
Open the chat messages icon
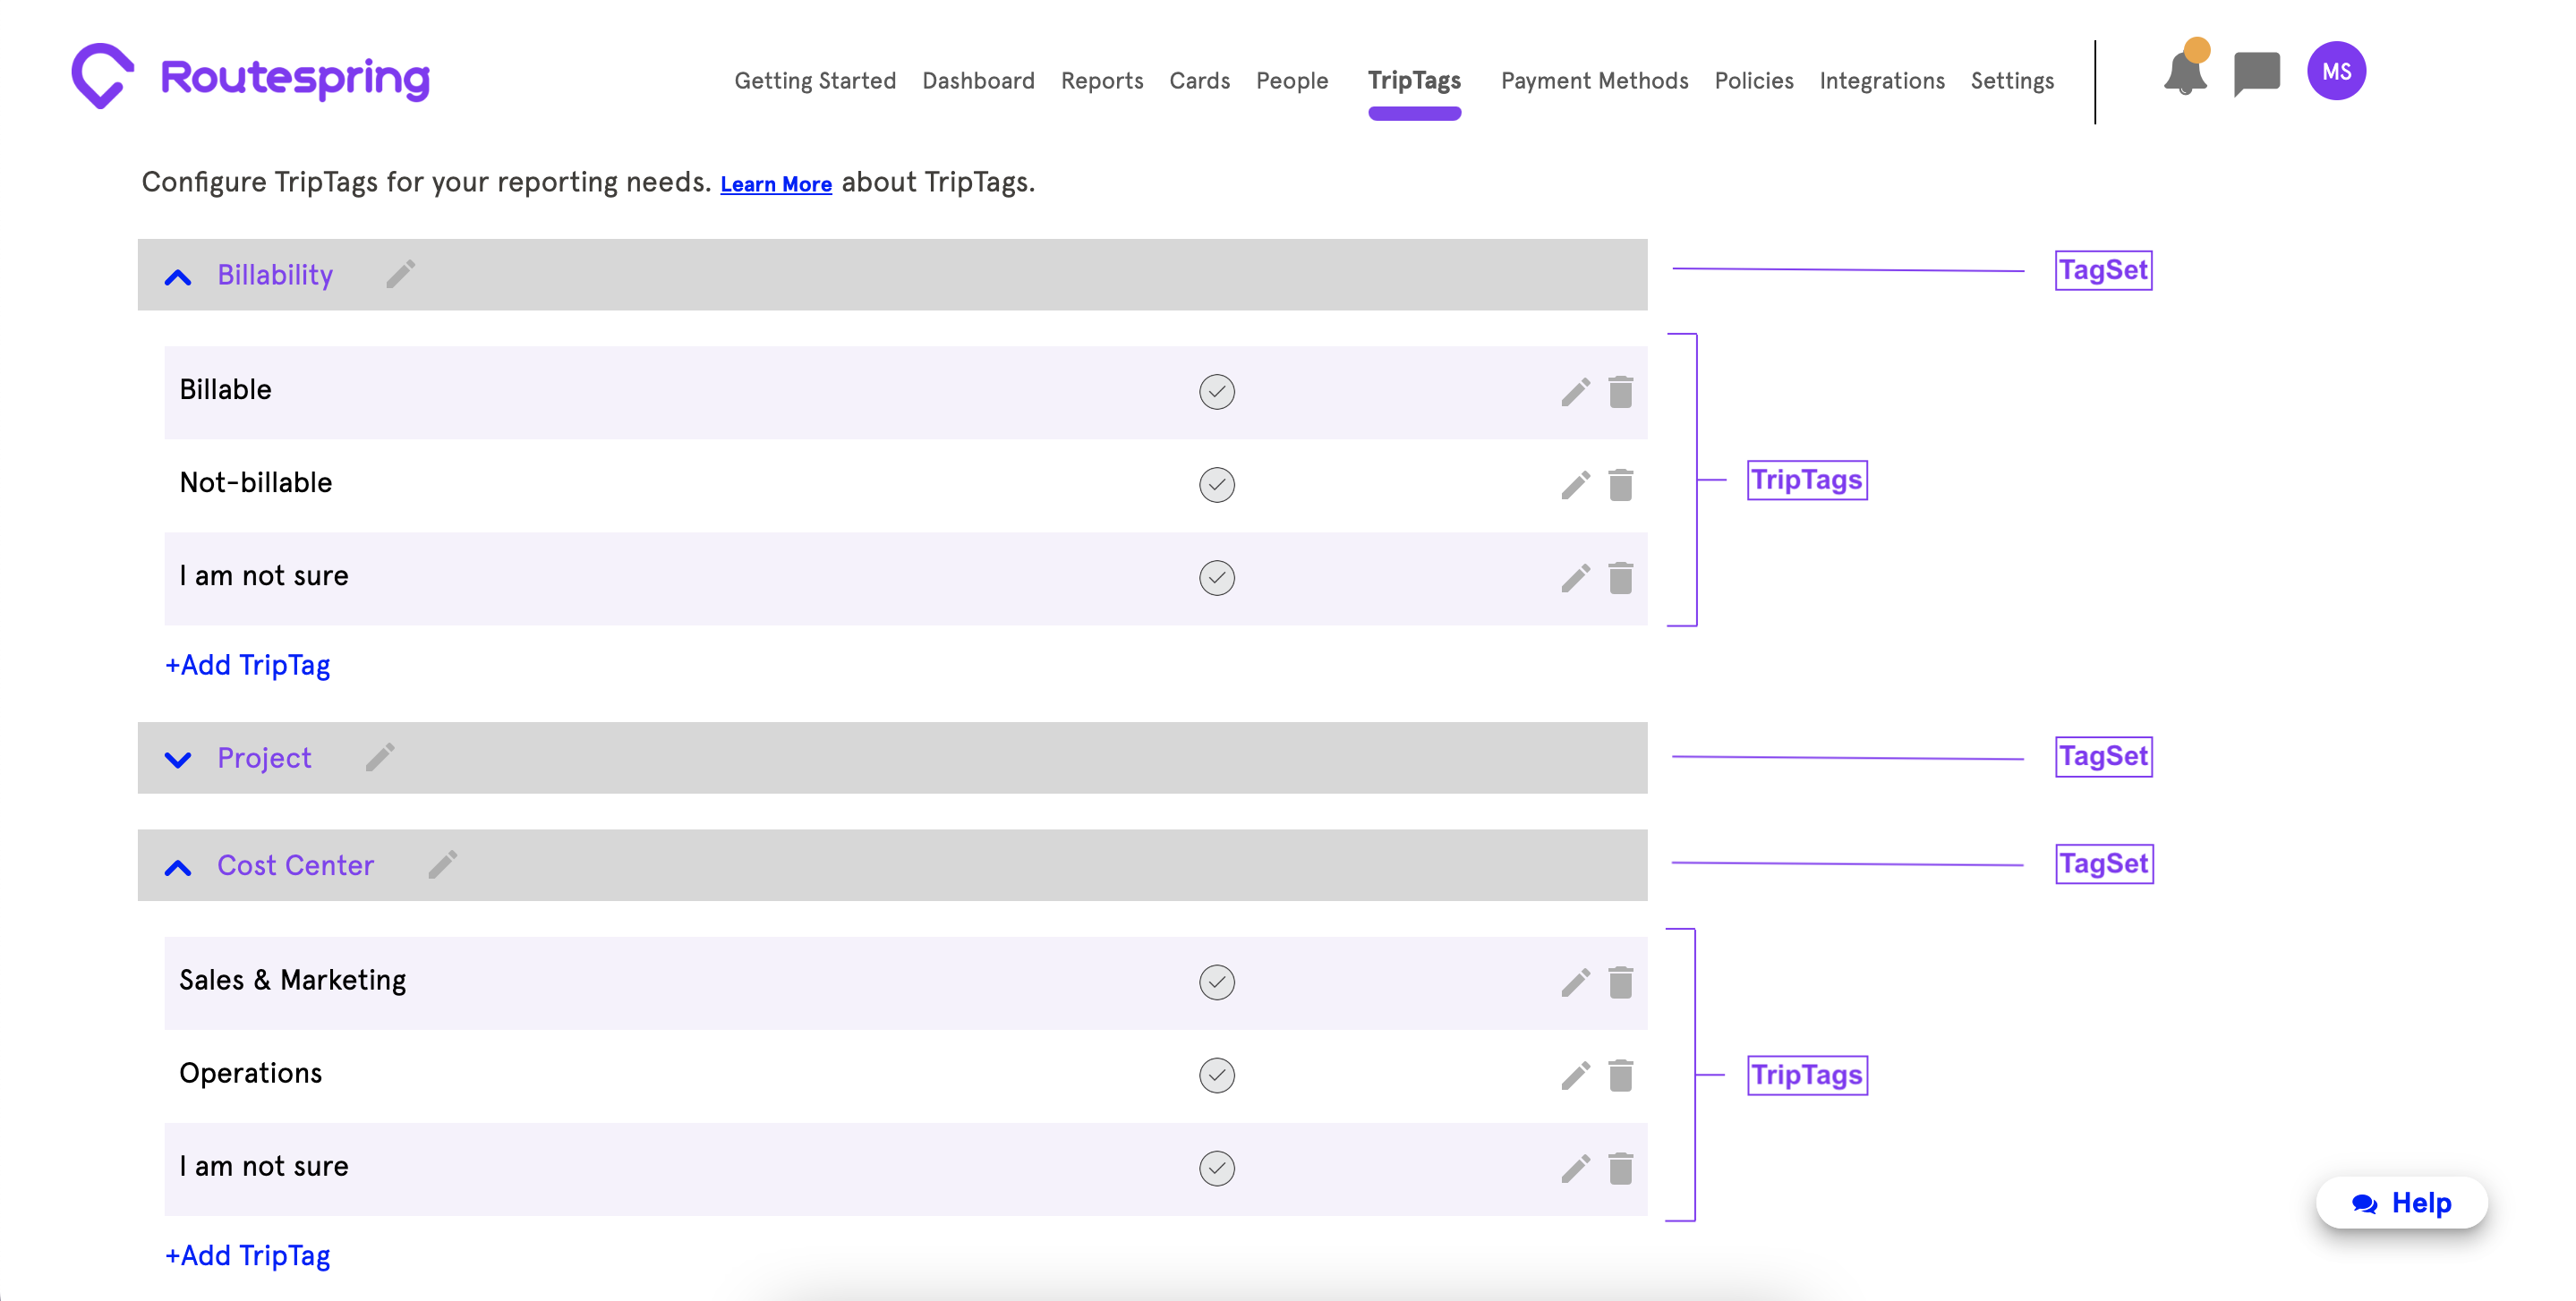[x=2256, y=73]
